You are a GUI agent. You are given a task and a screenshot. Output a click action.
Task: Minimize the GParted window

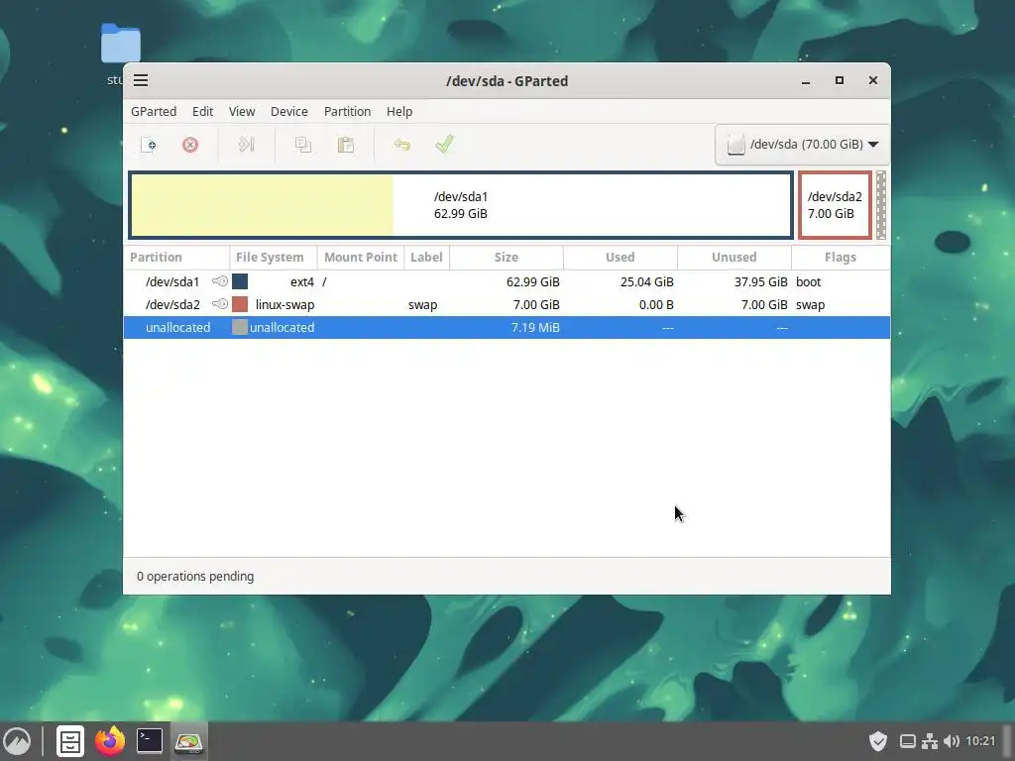(x=806, y=81)
